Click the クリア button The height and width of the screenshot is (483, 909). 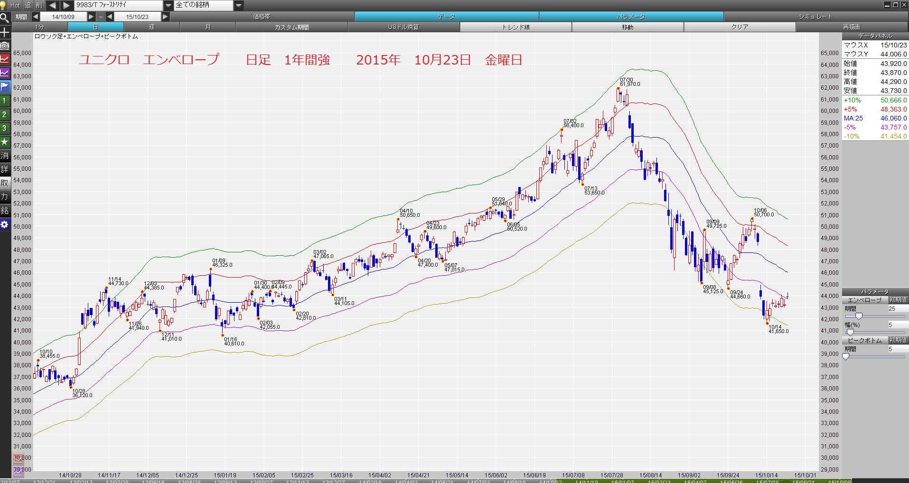(x=740, y=27)
